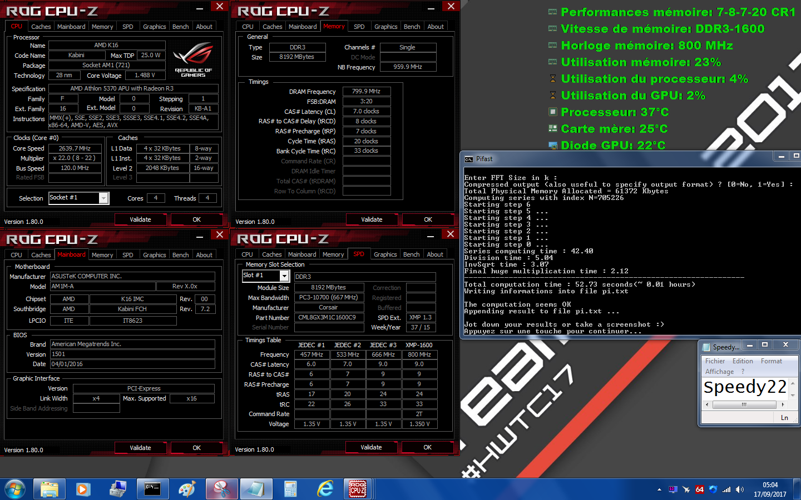Screen dimensions: 801x500
Task: Click Notepad horizontal scrollbar thumb
Action: (744, 404)
